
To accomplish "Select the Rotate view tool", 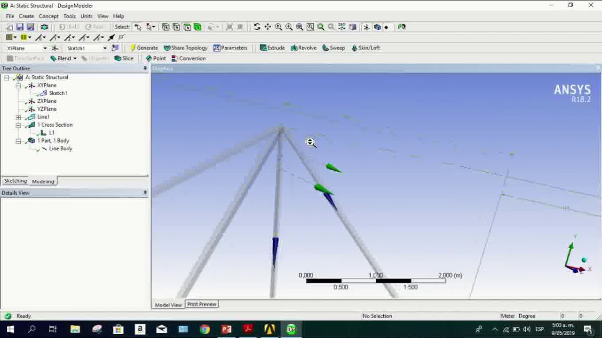I will click(257, 27).
